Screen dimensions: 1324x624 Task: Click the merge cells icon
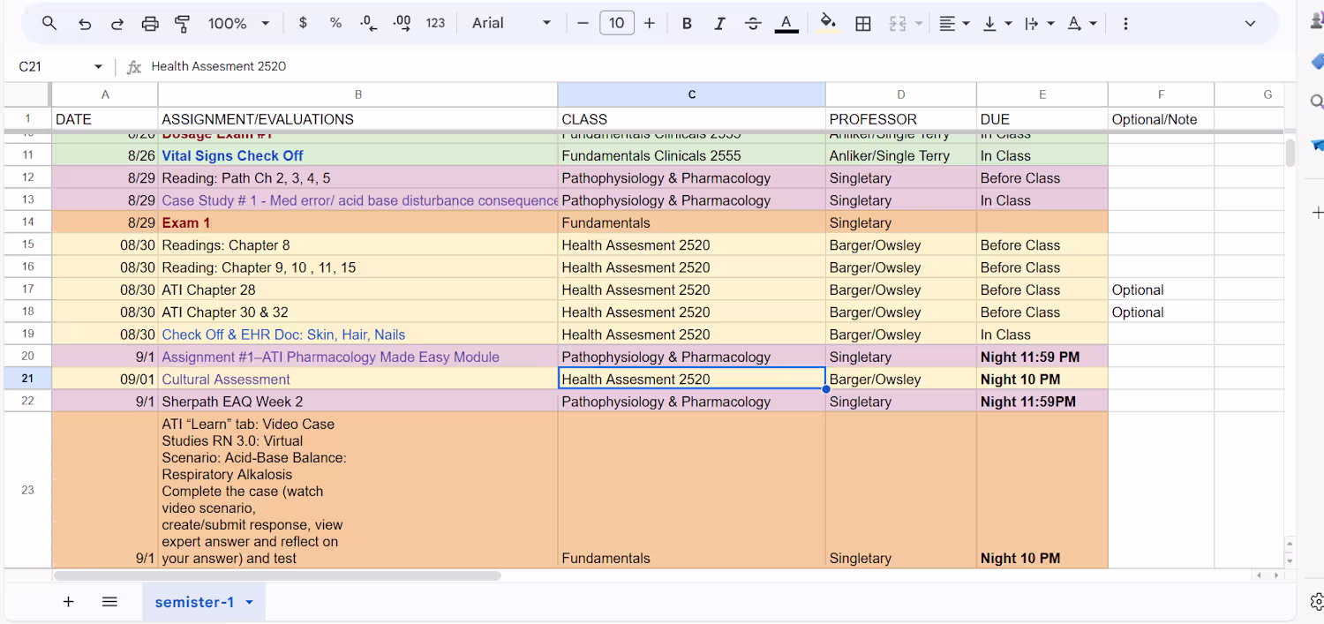pos(898,24)
